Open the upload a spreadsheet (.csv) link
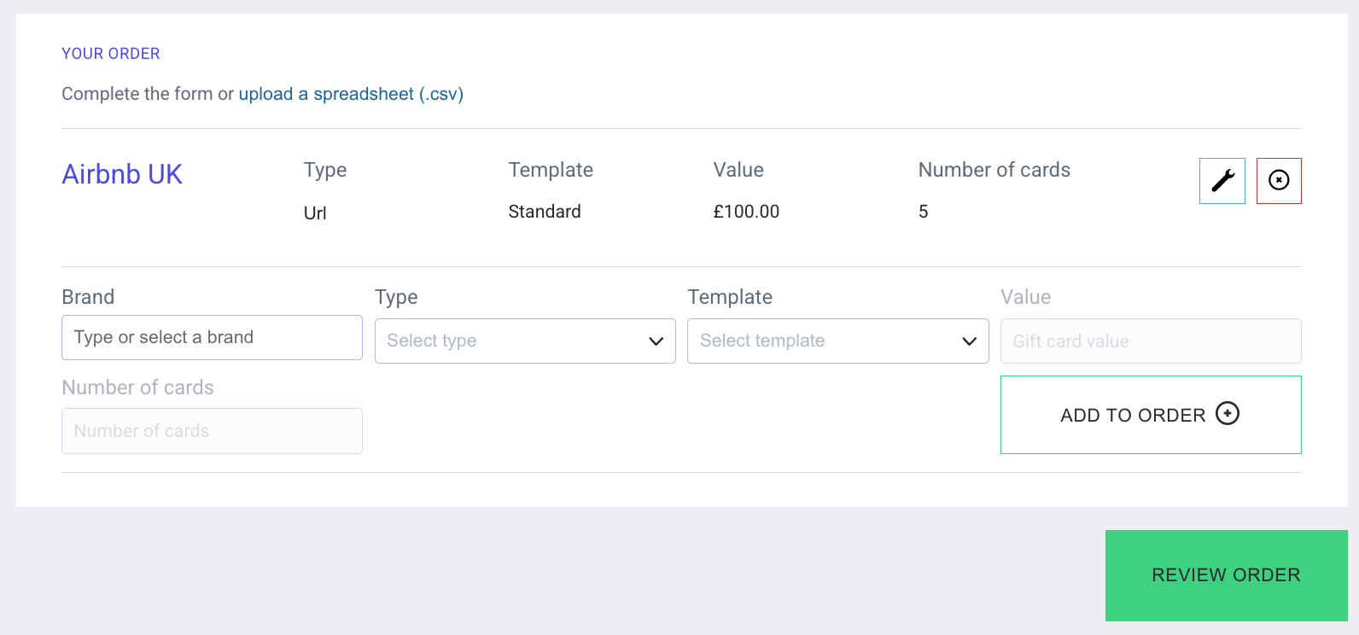Viewport: 1359px width, 635px height. [x=351, y=94]
